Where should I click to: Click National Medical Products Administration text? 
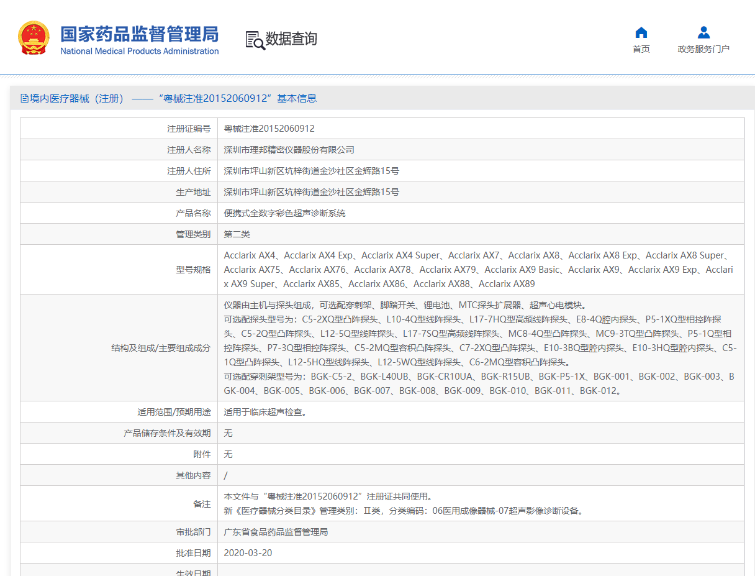pos(139,51)
